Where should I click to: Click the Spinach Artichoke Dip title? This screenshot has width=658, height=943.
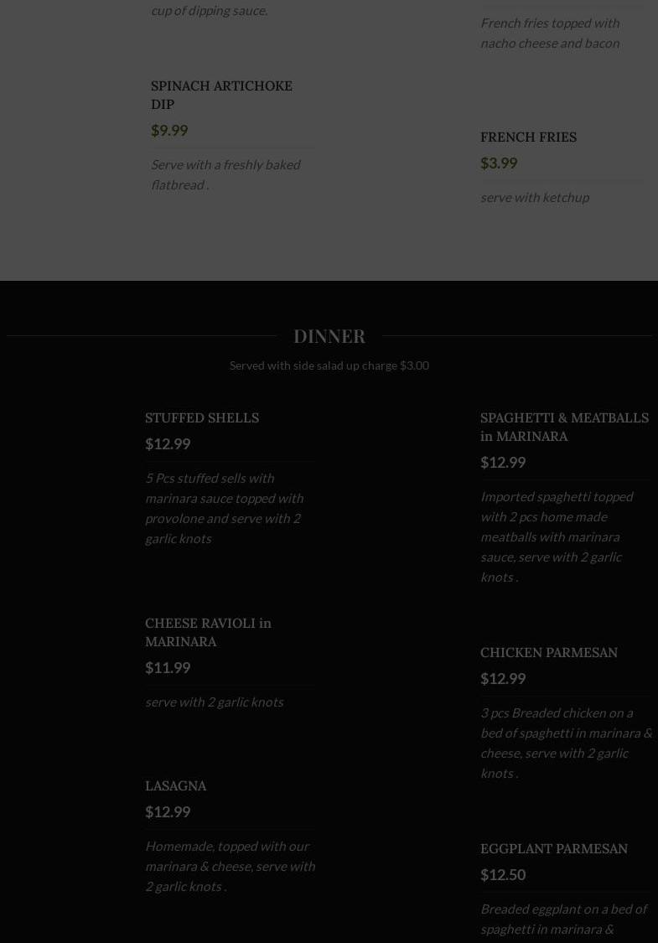point(221,95)
